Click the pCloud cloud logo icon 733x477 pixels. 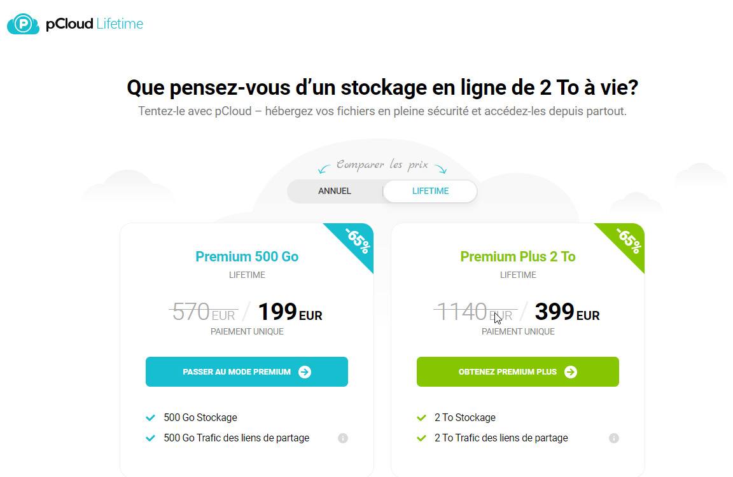[x=24, y=24]
